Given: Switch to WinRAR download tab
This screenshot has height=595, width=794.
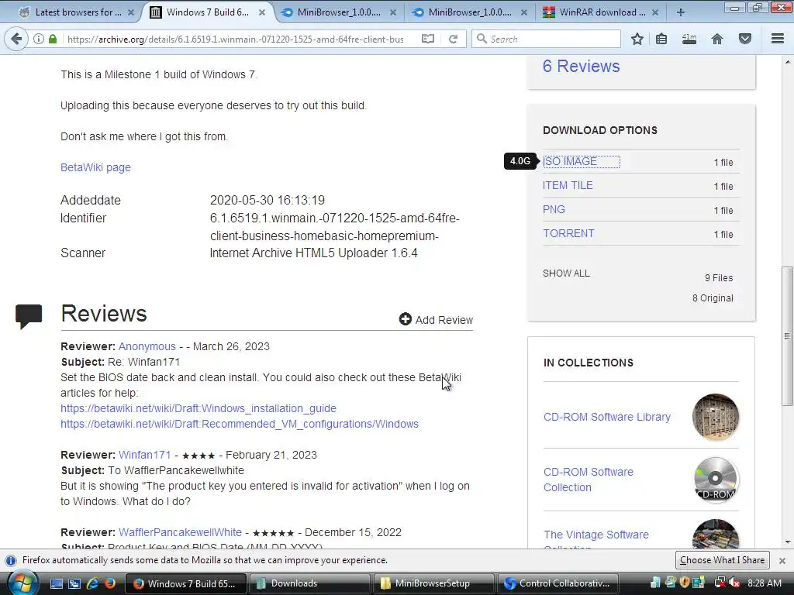Looking at the screenshot, I should 602,12.
